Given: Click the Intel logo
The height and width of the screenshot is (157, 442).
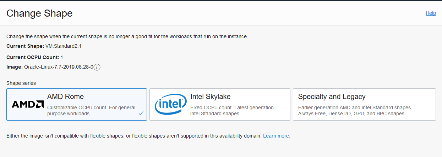Looking at the screenshot, I should click(170, 105).
